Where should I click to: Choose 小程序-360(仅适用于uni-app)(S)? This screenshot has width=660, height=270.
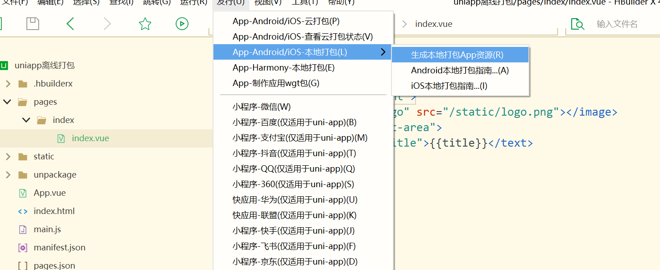[x=303, y=184]
